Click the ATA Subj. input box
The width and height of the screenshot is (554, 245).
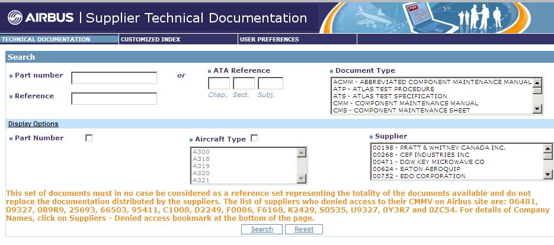270,83
